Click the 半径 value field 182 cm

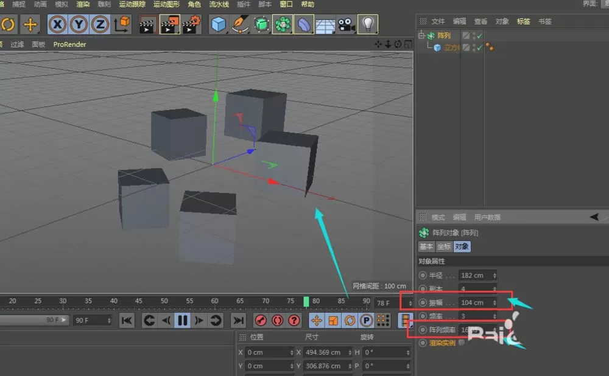pyautogui.click(x=477, y=276)
